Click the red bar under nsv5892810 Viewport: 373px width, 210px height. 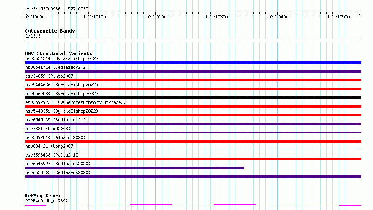(193, 142)
